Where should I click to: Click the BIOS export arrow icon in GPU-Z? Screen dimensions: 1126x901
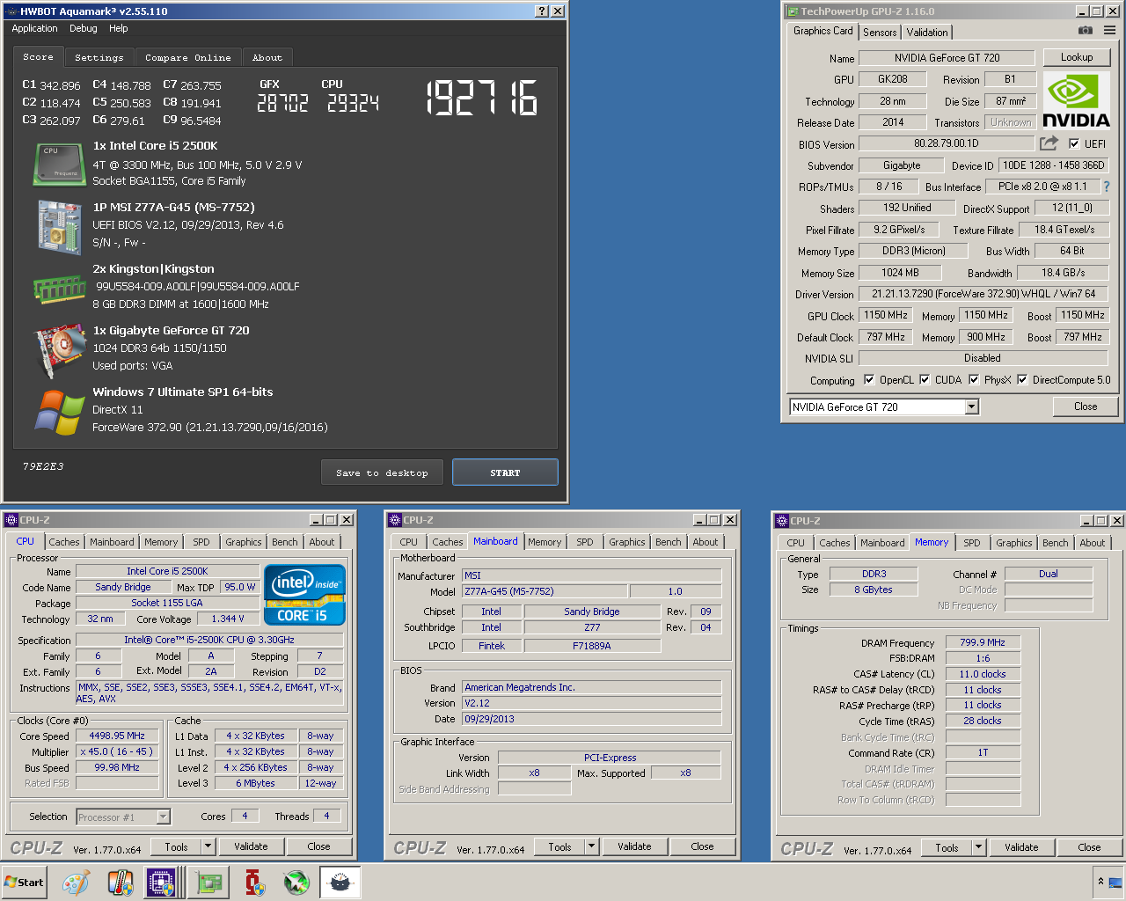point(1049,143)
